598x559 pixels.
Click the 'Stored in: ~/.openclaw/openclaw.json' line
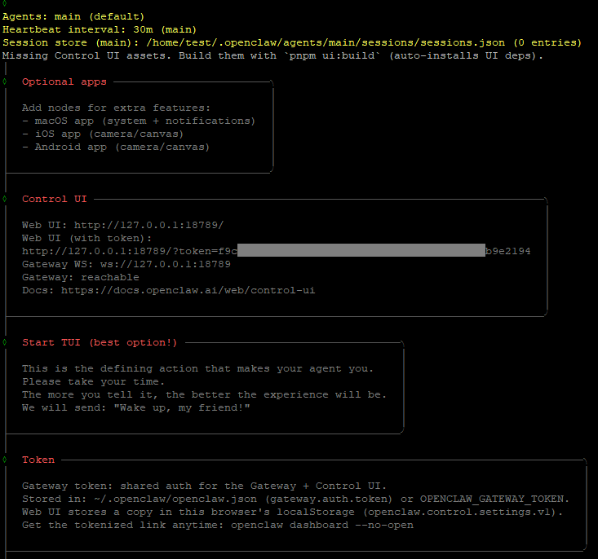[x=295, y=499]
